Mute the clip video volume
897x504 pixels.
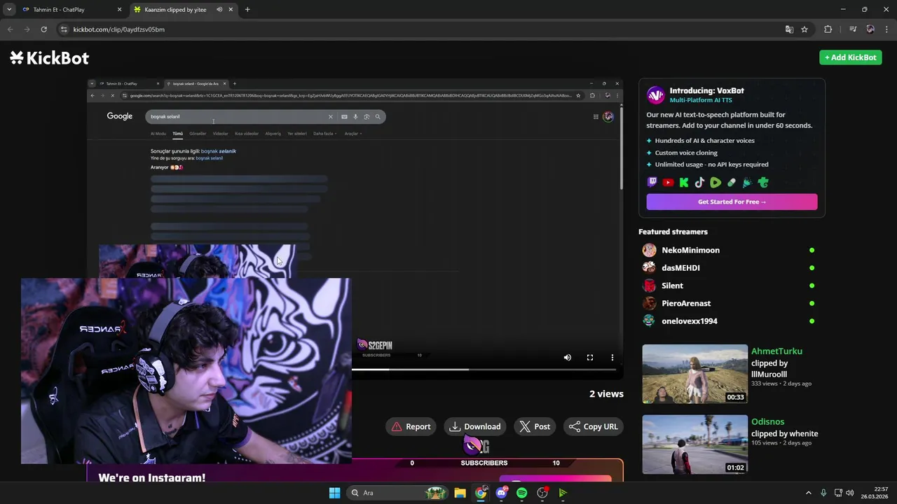[568, 358]
